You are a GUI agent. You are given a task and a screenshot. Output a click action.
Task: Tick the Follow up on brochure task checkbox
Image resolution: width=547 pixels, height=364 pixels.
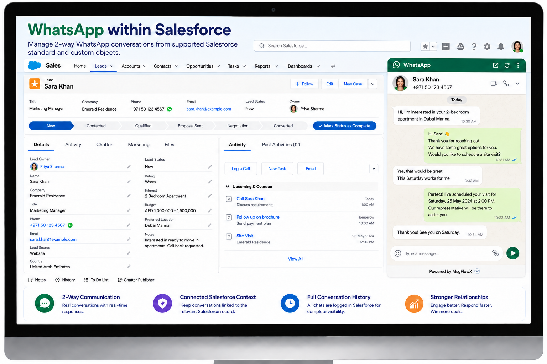point(229,217)
